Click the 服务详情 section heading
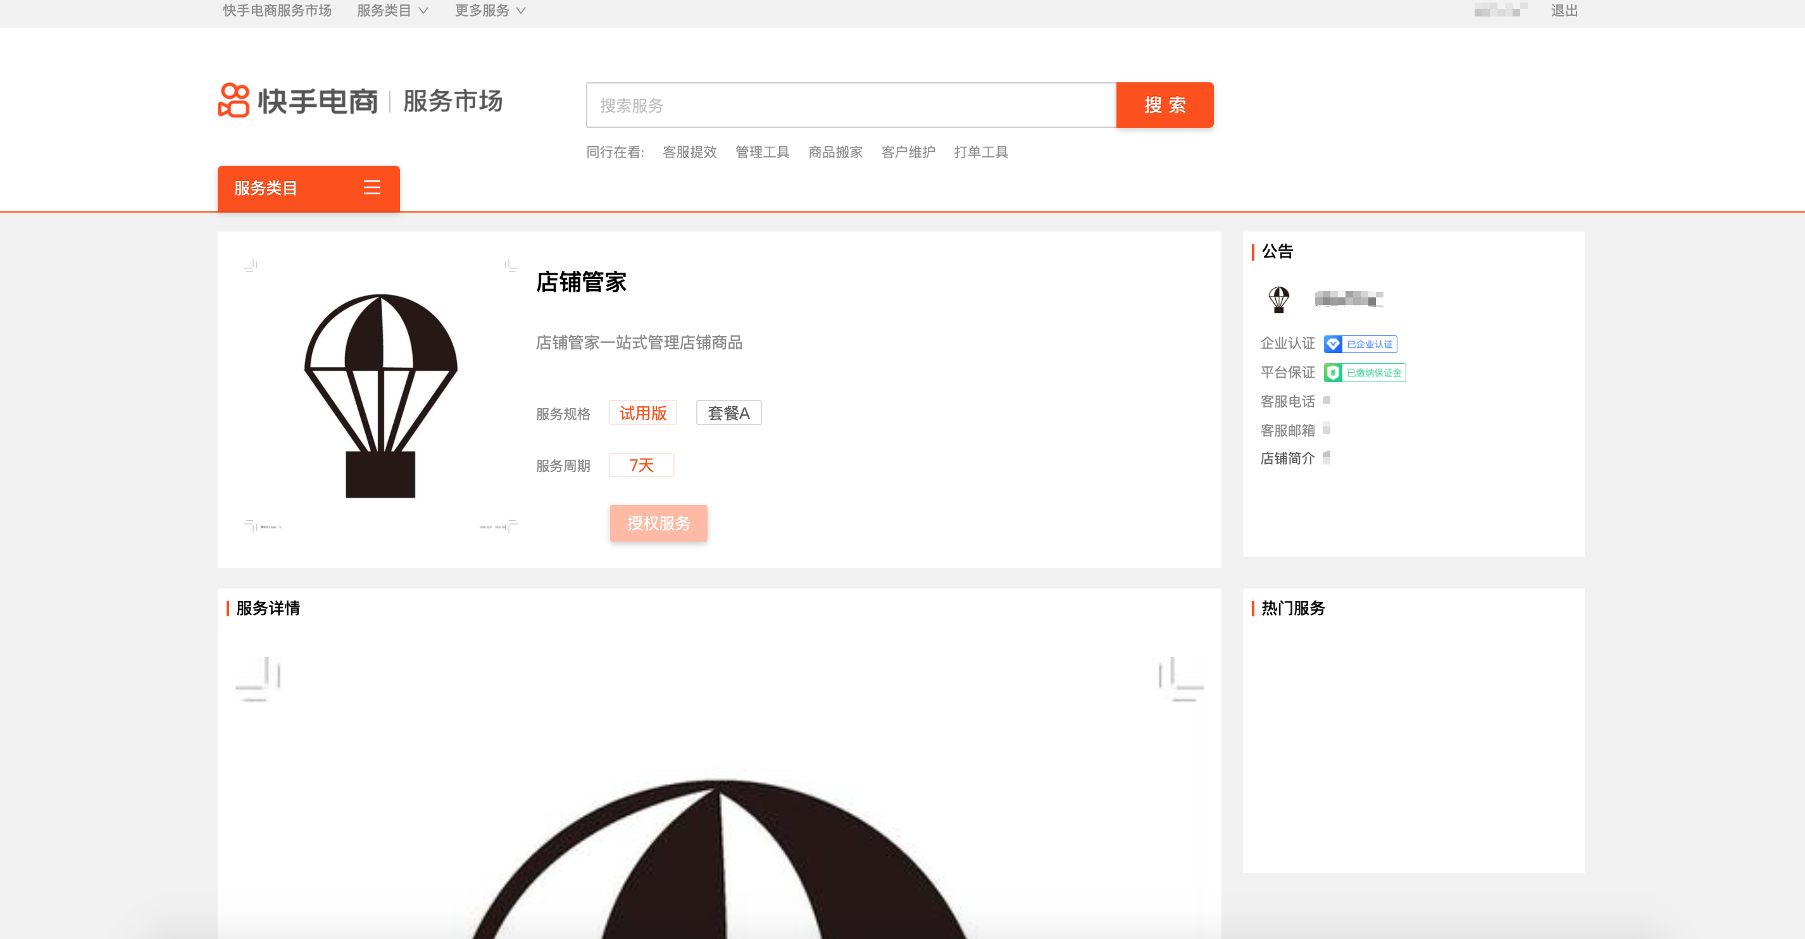Screen dimensions: 1805x939 point(268,608)
